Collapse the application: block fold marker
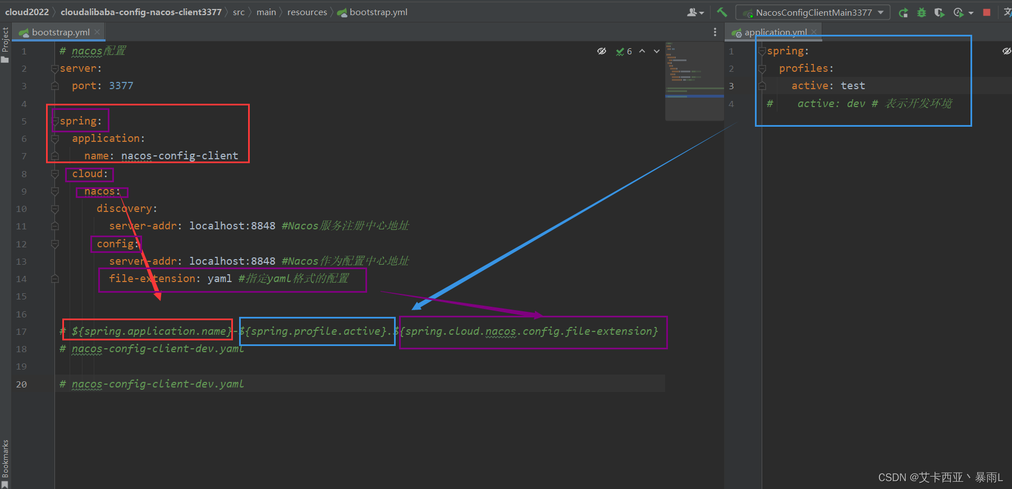Viewport: 1012px width, 489px height. pos(55,139)
